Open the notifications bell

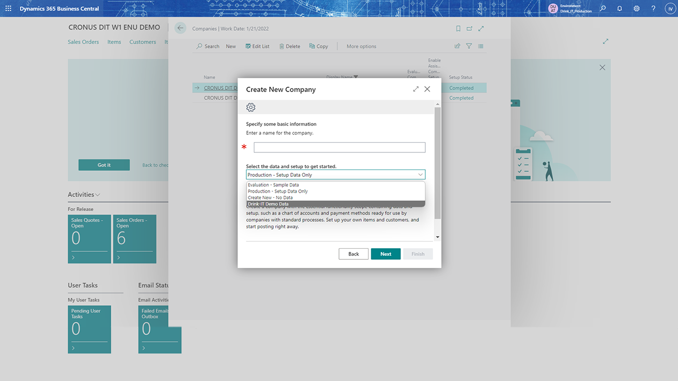620,8
